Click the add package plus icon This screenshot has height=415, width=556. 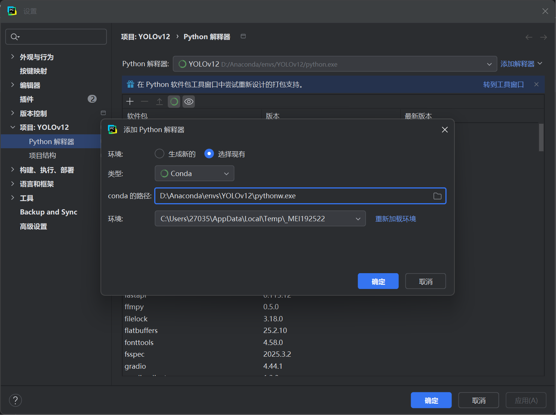(130, 102)
